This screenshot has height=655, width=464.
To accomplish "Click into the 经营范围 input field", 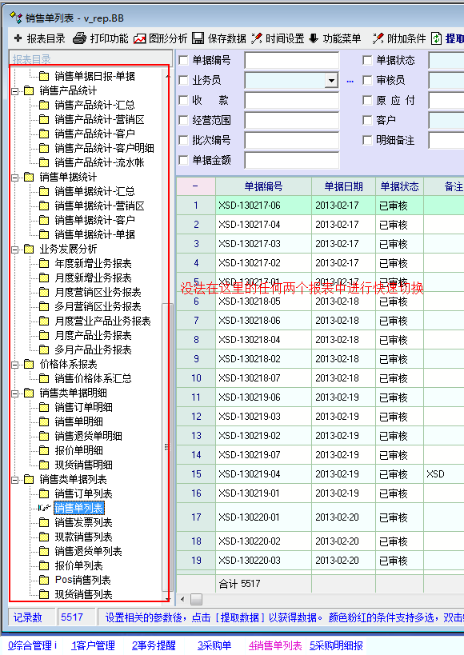I will 292,120.
